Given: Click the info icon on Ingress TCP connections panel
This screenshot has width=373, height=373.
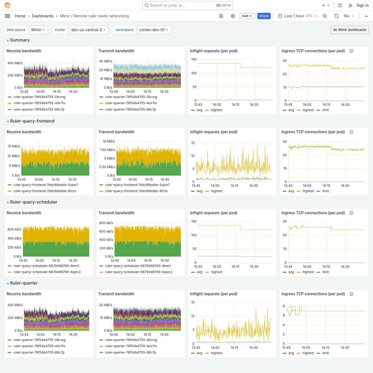Looking at the screenshot, I should (x=351, y=51).
